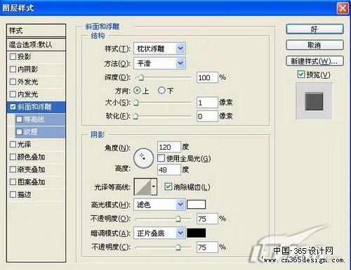Click the 新建样式 new style button
Viewport: 351px width, 270px height.
pyautogui.click(x=314, y=61)
